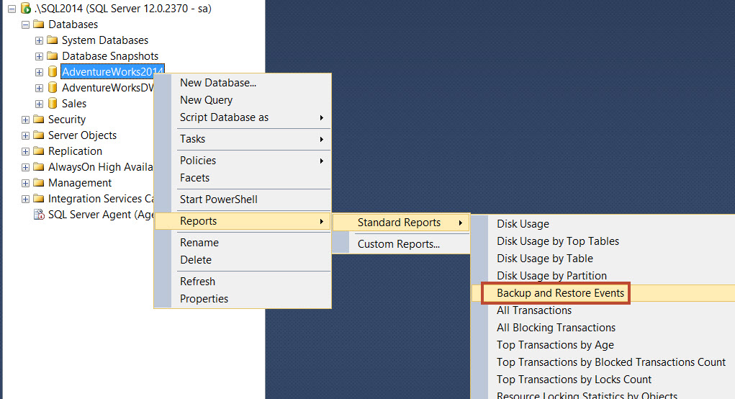
Task: Open Custom Reports... menu item
Action: [x=401, y=244]
